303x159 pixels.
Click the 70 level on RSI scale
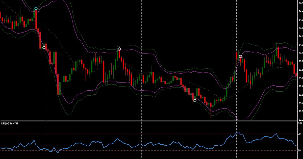(300, 134)
